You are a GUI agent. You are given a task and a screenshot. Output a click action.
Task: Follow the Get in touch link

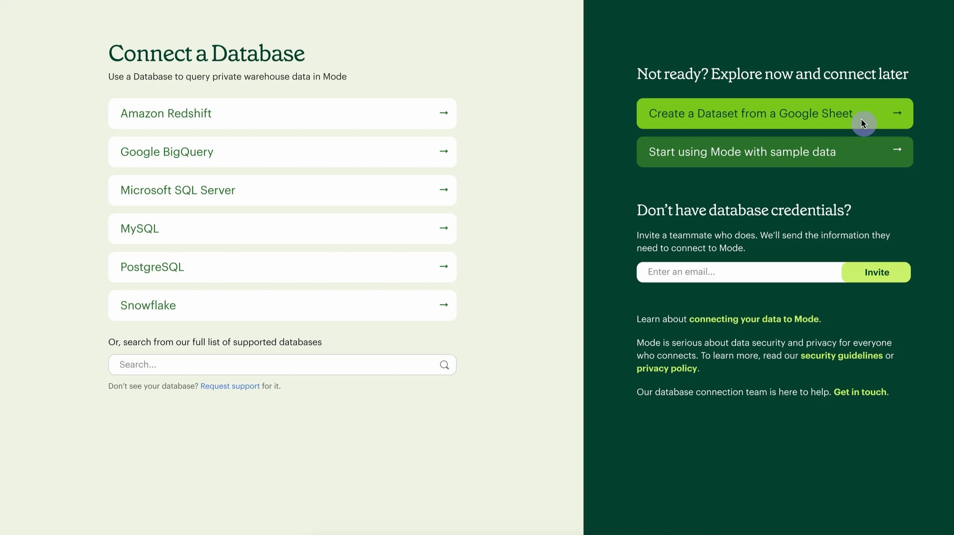point(860,392)
